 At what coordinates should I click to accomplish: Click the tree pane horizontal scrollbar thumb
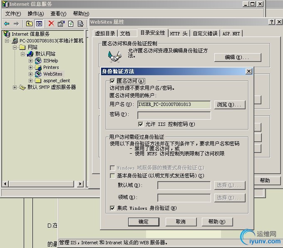tap(42, 184)
